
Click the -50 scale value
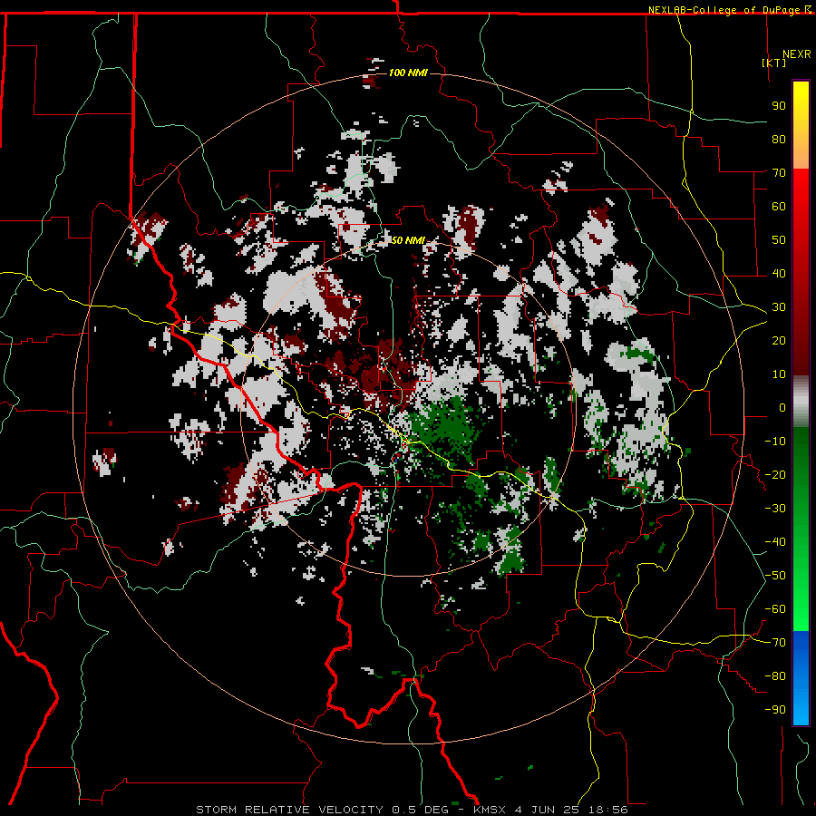tap(775, 576)
